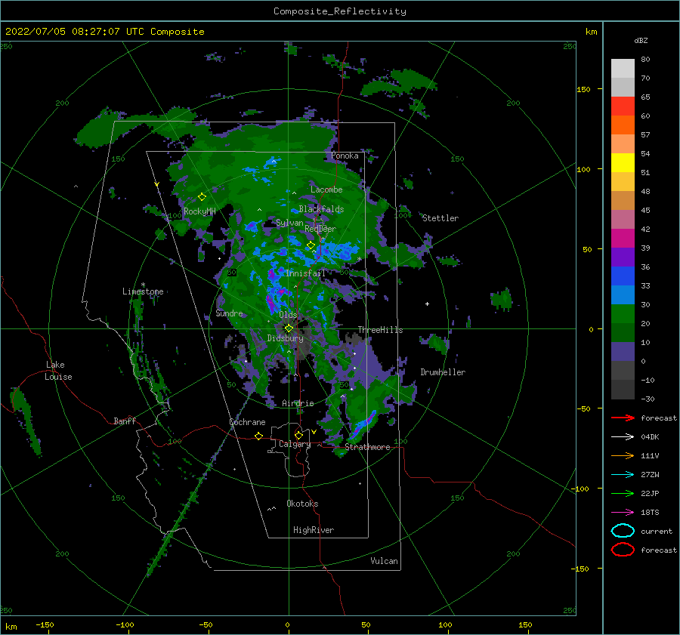
Task: Click the red 65 dBZ color swatch
Action: pyautogui.click(x=623, y=106)
